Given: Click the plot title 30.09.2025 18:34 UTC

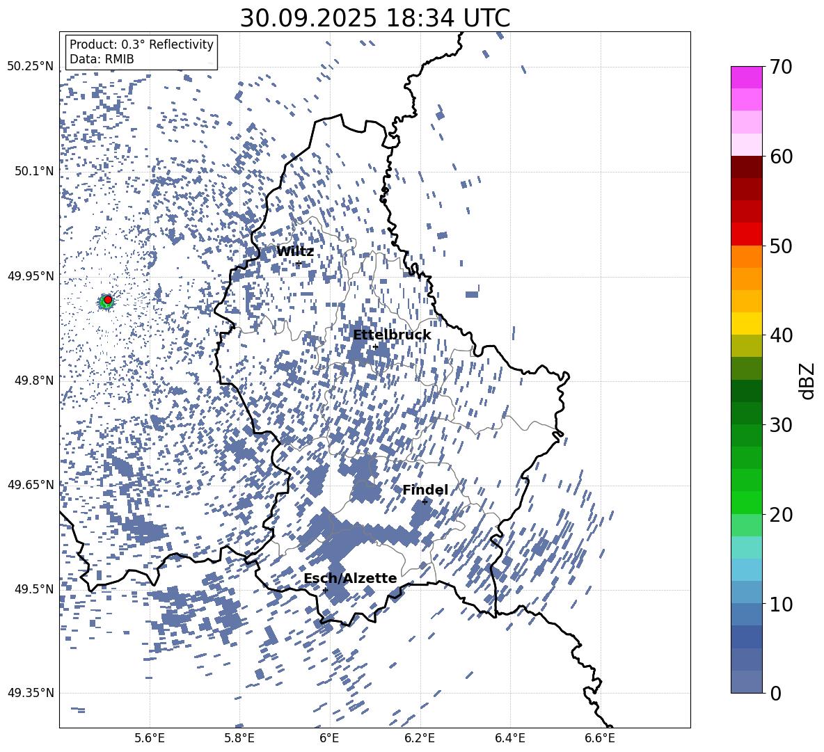Looking at the screenshot, I should pyautogui.click(x=374, y=18).
